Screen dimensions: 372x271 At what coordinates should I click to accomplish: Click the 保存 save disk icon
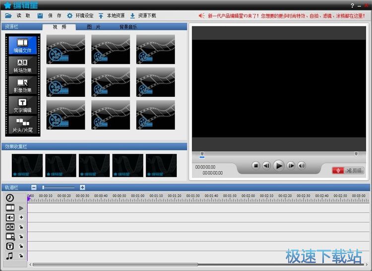40,16
